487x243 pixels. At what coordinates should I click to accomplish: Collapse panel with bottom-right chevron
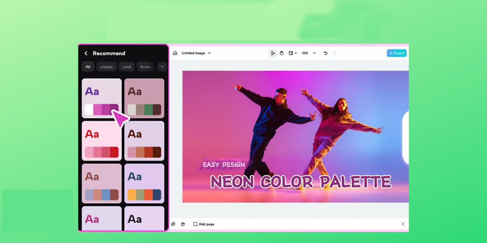403,224
